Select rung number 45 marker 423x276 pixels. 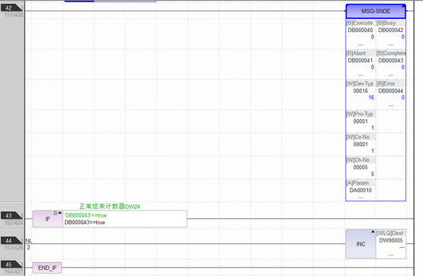(11, 265)
